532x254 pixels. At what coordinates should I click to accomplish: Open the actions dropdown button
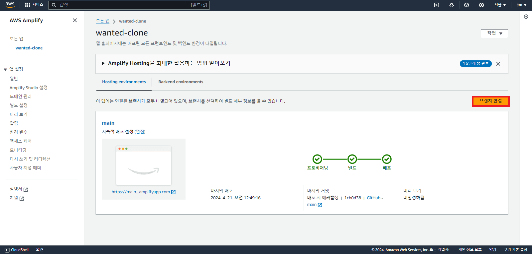point(494,33)
